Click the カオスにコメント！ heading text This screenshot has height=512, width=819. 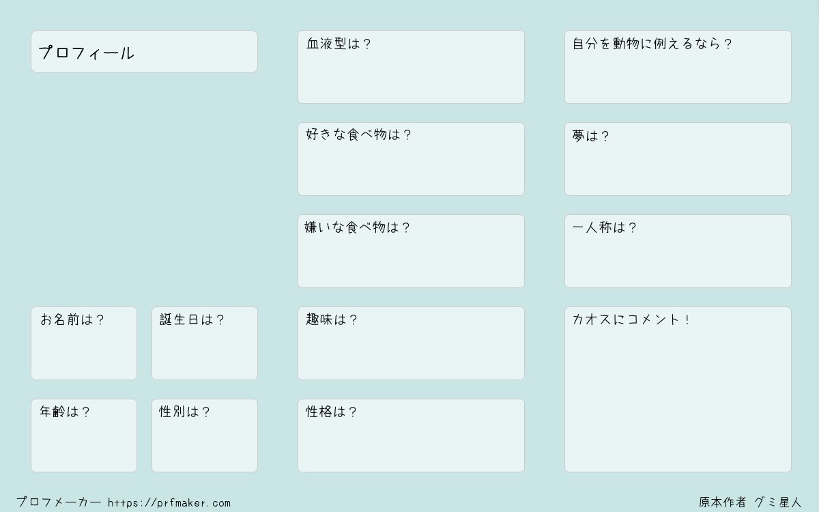631,319
